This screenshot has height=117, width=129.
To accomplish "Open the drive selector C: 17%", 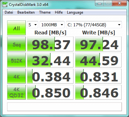I will click(x=94, y=25).
